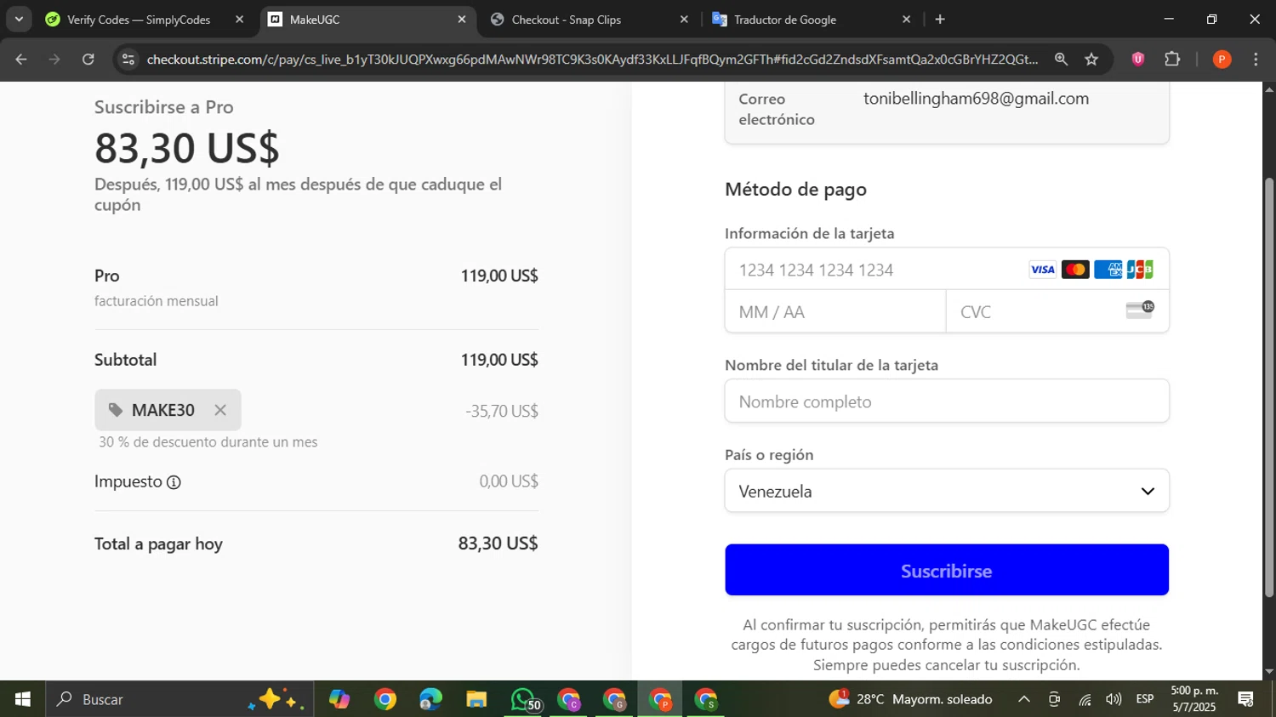Reload the Stripe checkout page
The image size is (1276, 717).
click(x=88, y=59)
